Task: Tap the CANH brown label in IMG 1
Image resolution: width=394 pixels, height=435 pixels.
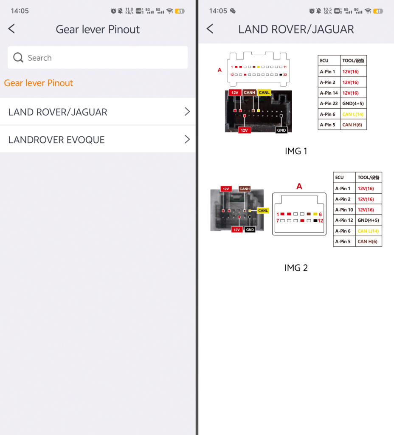Action: [249, 93]
